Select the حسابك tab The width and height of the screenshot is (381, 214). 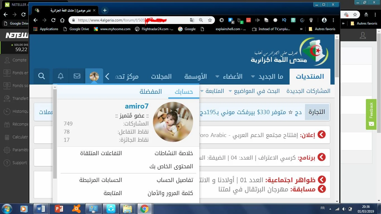click(x=184, y=92)
